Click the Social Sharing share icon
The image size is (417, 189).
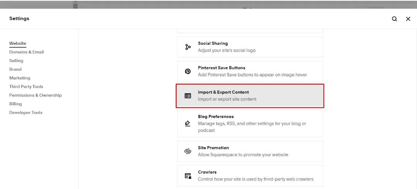pyautogui.click(x=188, y=47)
